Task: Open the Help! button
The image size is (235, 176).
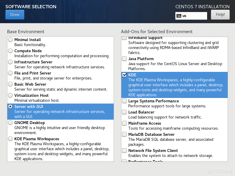Action: [220, 14]
